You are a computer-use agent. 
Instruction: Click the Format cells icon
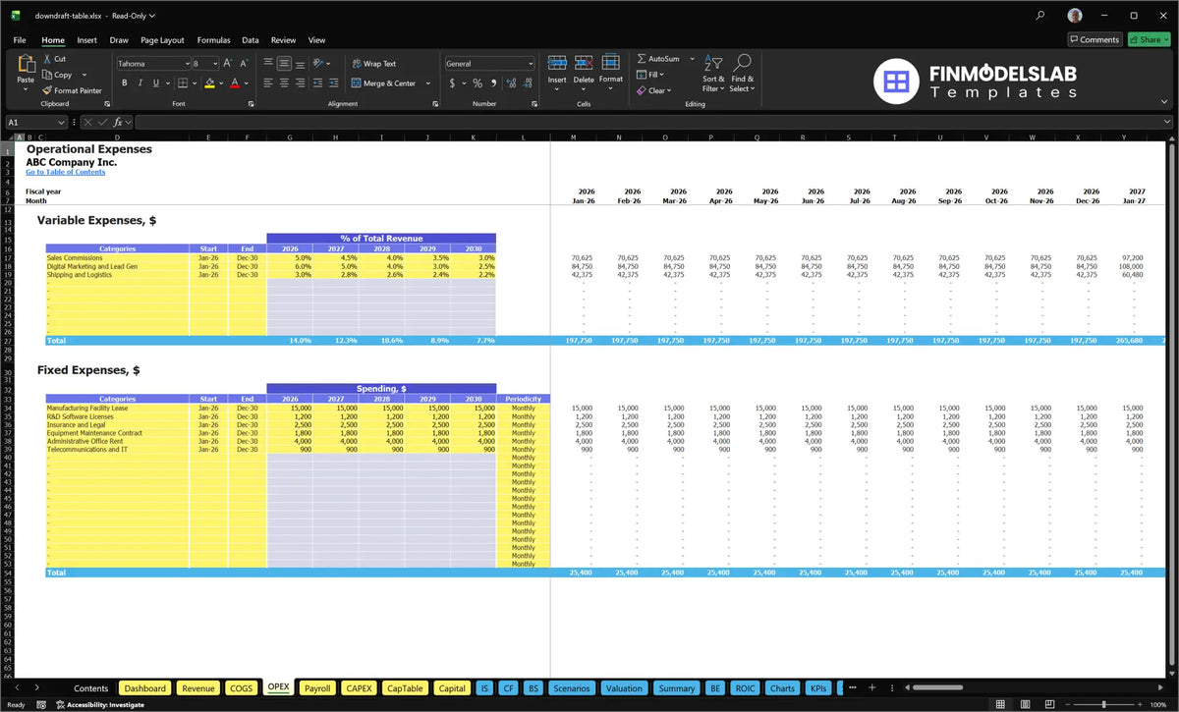(x=611, y=63)
